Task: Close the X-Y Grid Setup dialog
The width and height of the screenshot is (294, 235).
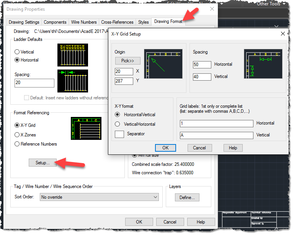Action: 283,34
